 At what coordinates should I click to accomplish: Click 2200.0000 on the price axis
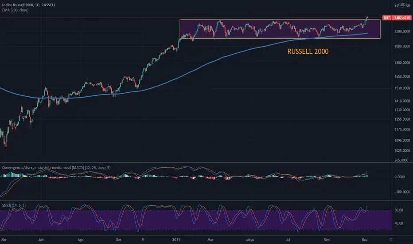[402, 31]
